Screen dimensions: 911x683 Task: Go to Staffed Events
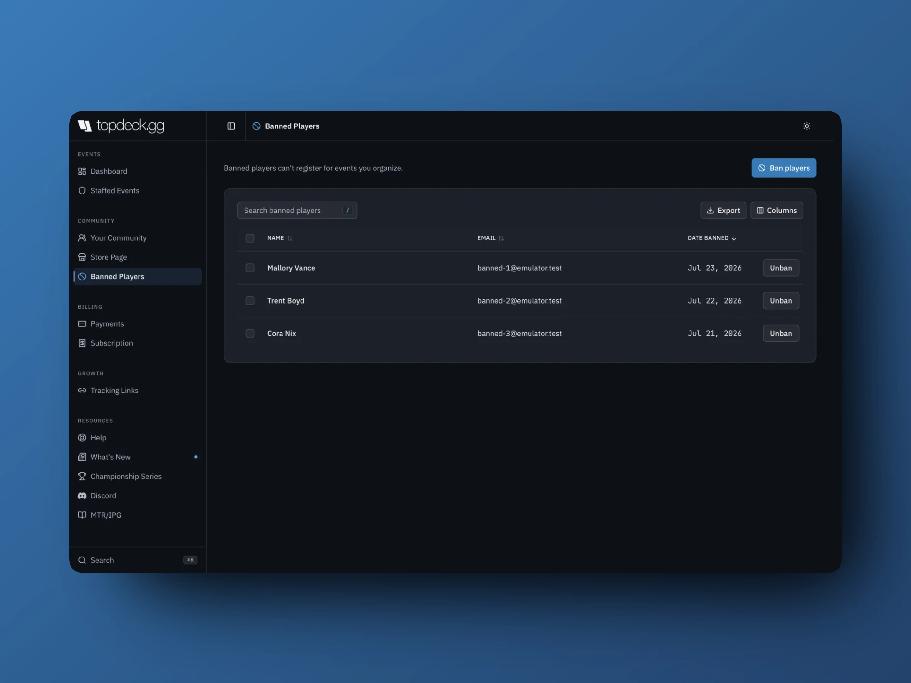pyautogui.click(x=138, y=190)
